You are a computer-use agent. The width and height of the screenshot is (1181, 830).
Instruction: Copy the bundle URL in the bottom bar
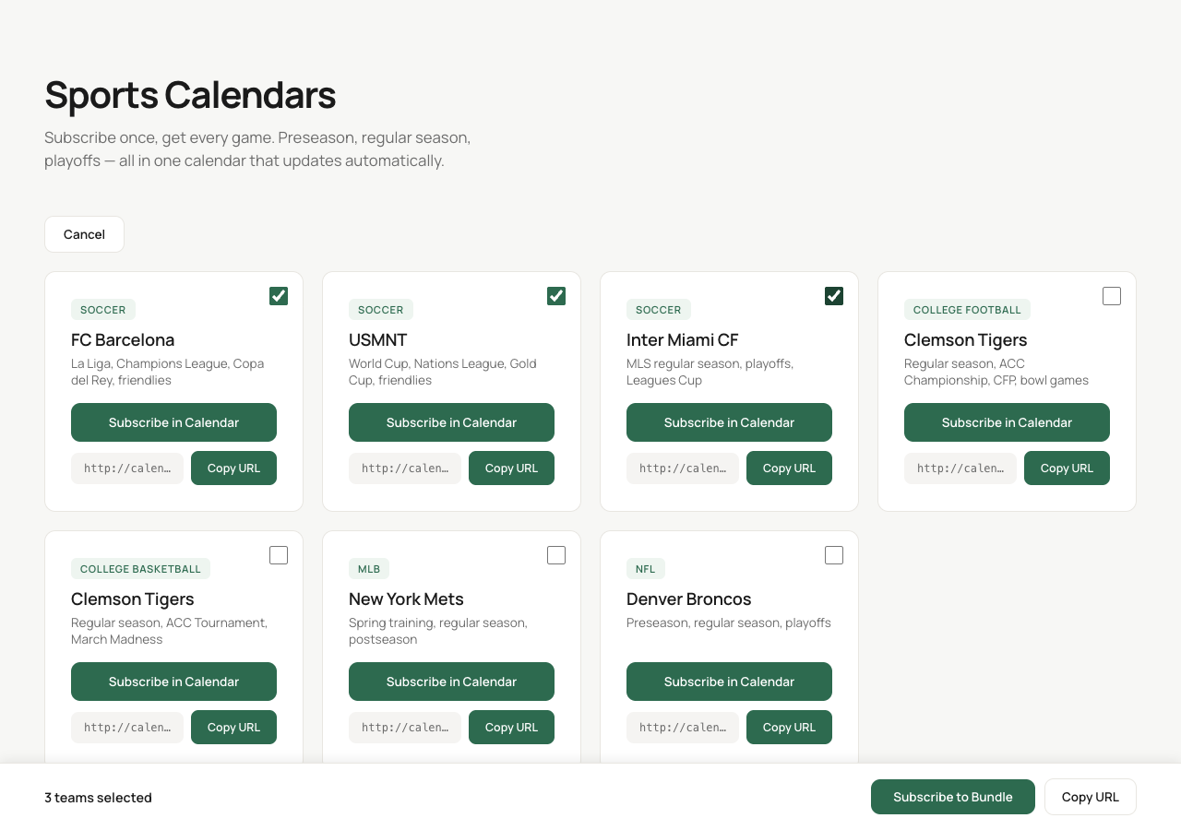click(x=1091, y=797)
